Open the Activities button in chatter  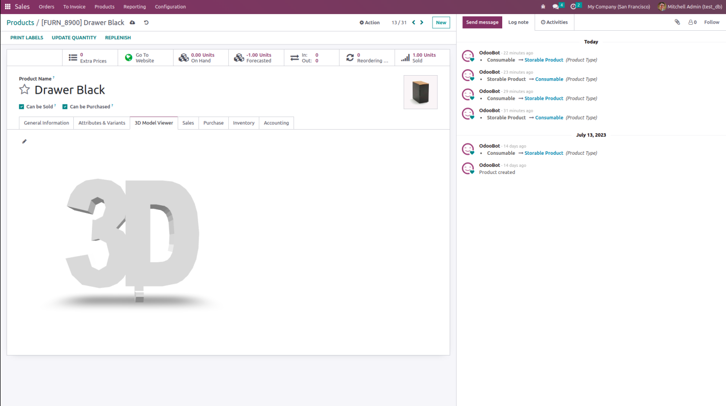click(x=554, y=22)
